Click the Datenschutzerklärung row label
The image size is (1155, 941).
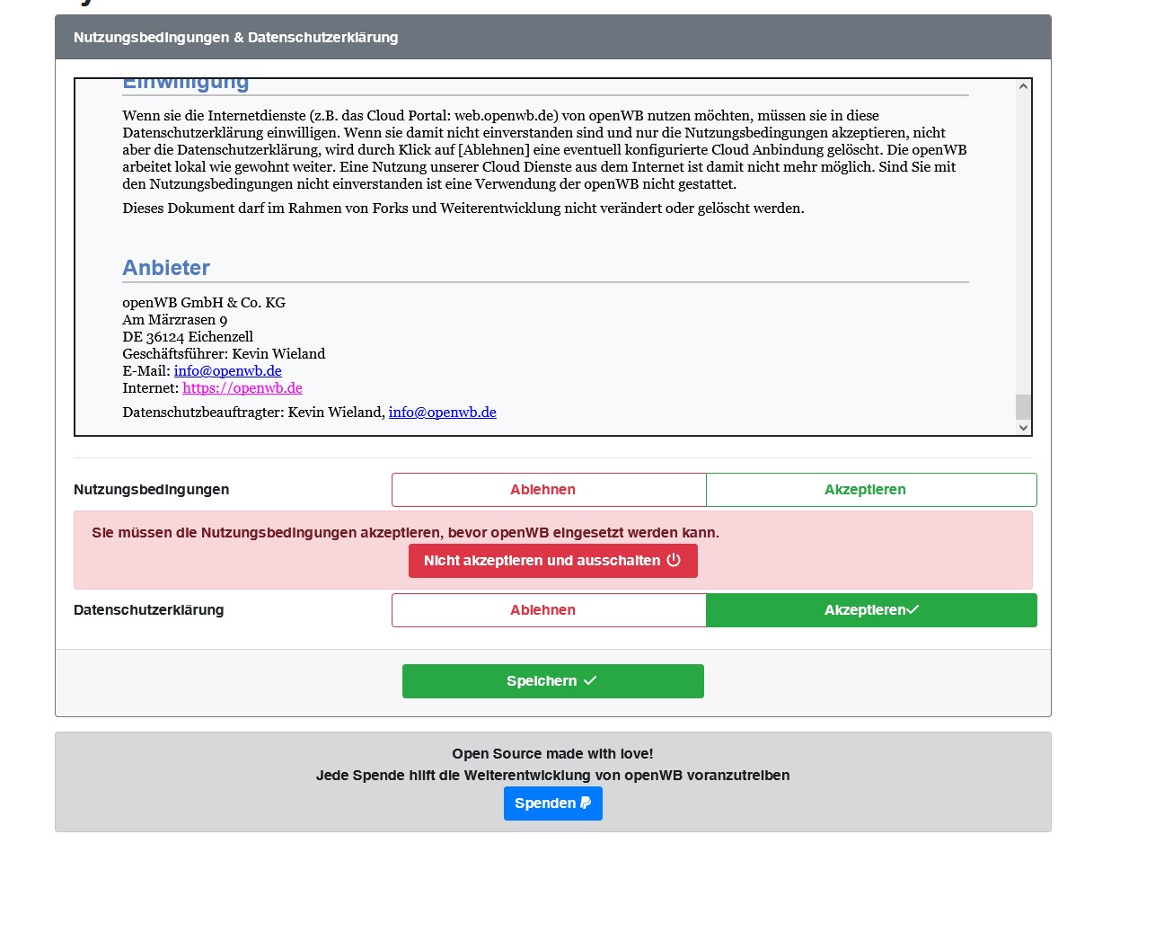(x=149, y=610)
